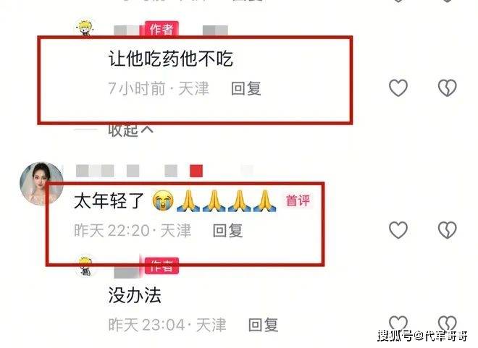Viewport: 478px width, 348px height.
Task: Click the chevron arrow next to 收起
Action: (147, 130)
